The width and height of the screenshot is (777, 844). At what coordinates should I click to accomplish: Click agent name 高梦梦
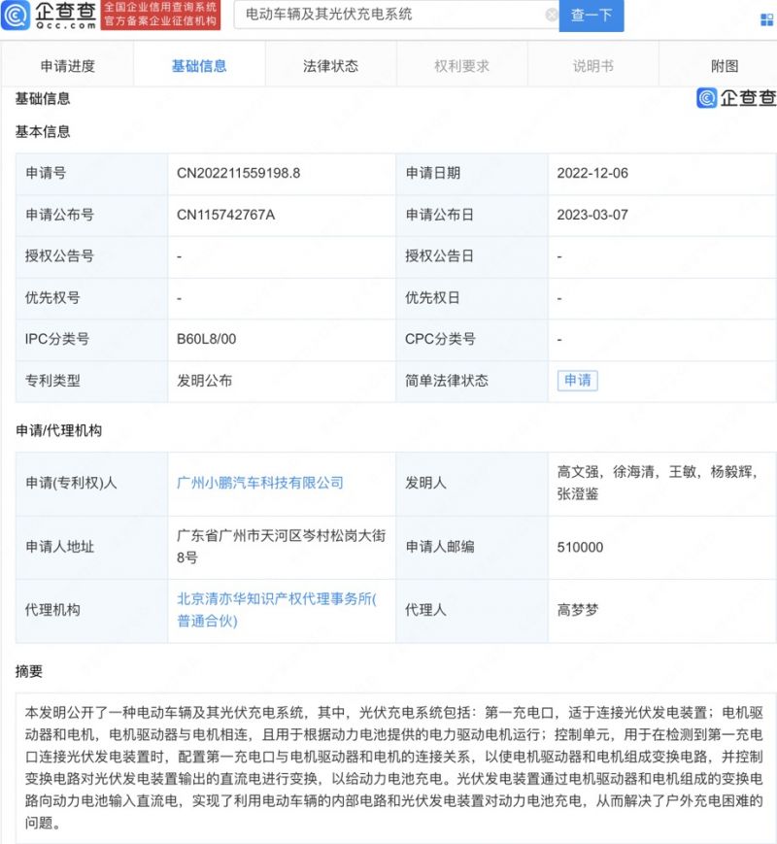click(577, 610)
